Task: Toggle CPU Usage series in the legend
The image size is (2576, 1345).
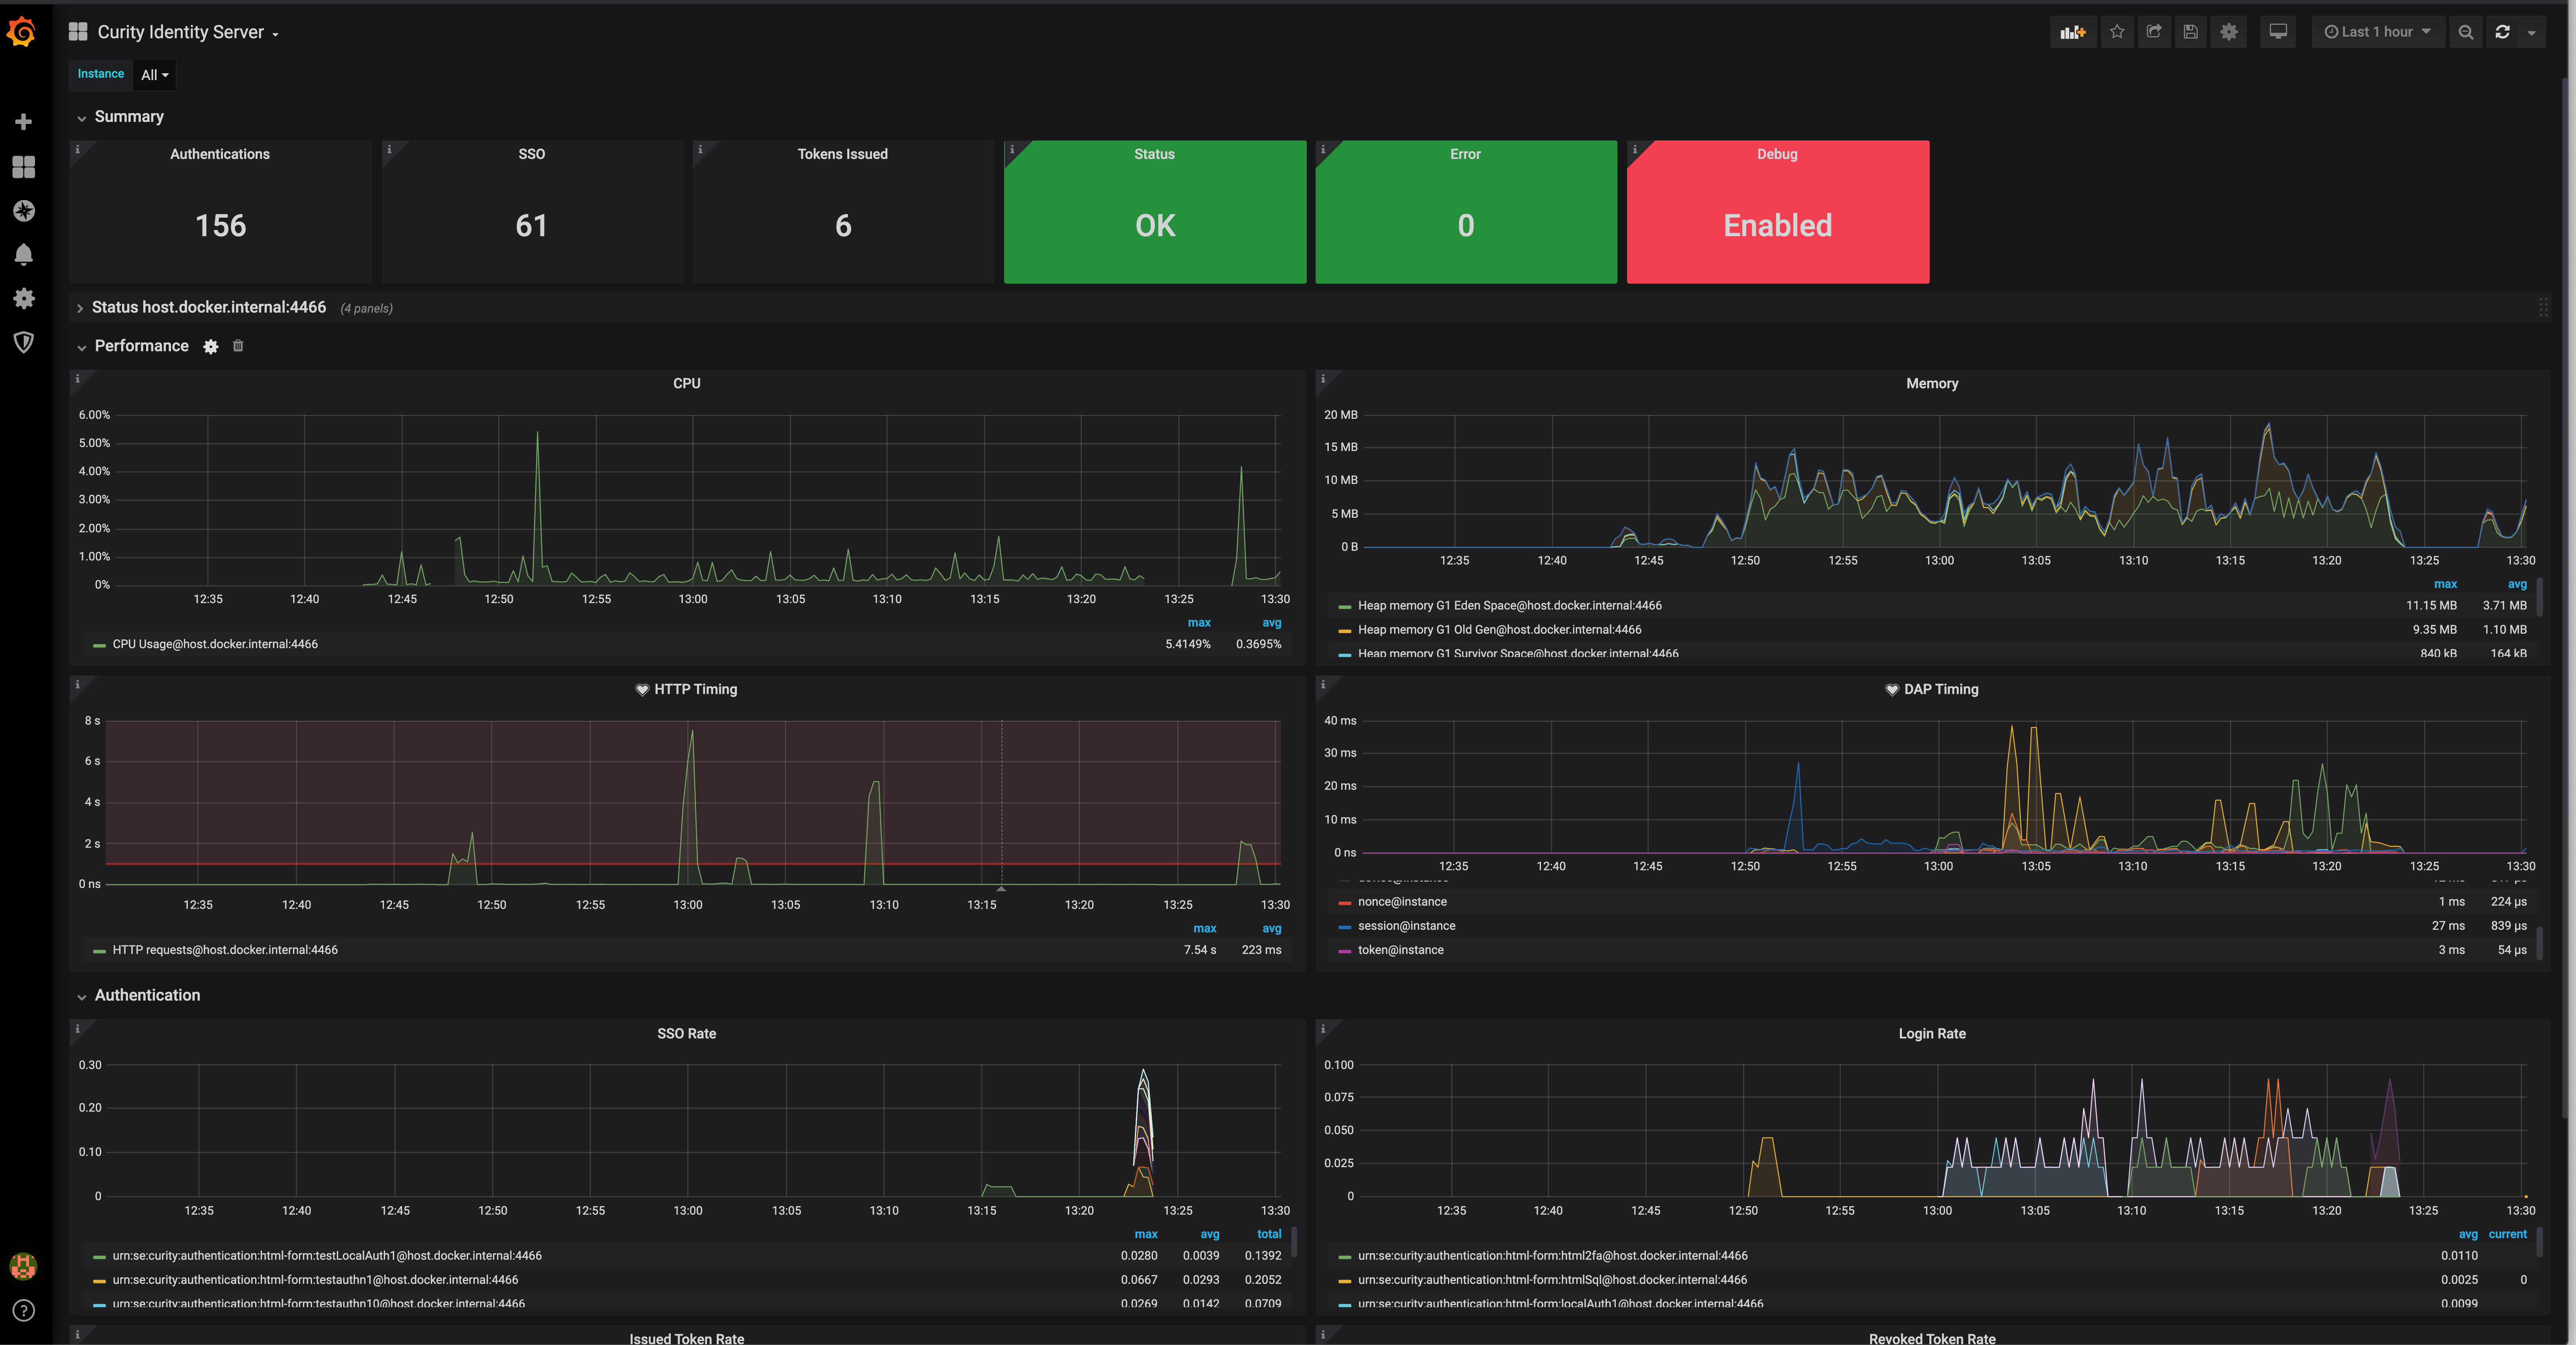Action: point(215,644)
